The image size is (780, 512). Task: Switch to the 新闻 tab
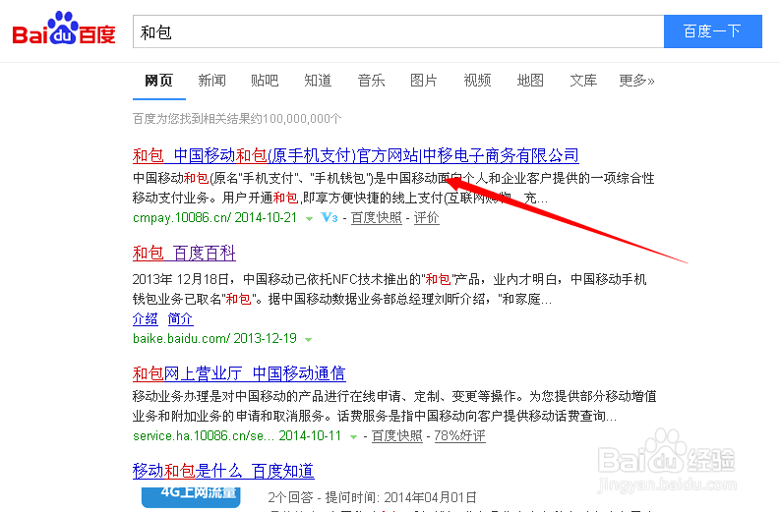pyautogui.click(x=211, y=81)
